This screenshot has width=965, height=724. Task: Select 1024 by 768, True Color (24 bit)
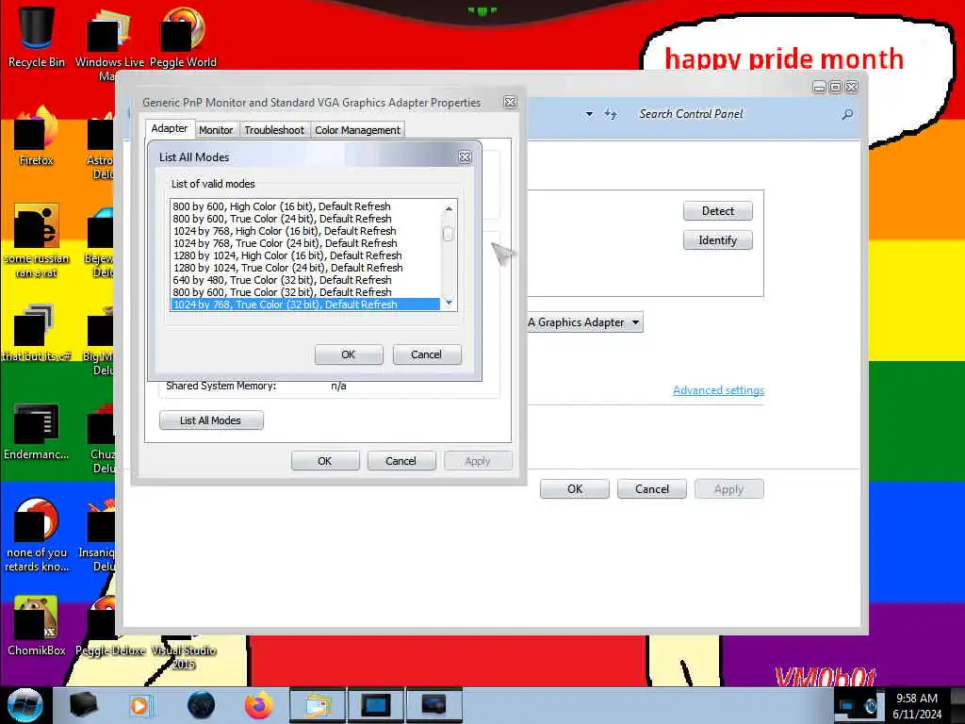[x=305, y=243]
